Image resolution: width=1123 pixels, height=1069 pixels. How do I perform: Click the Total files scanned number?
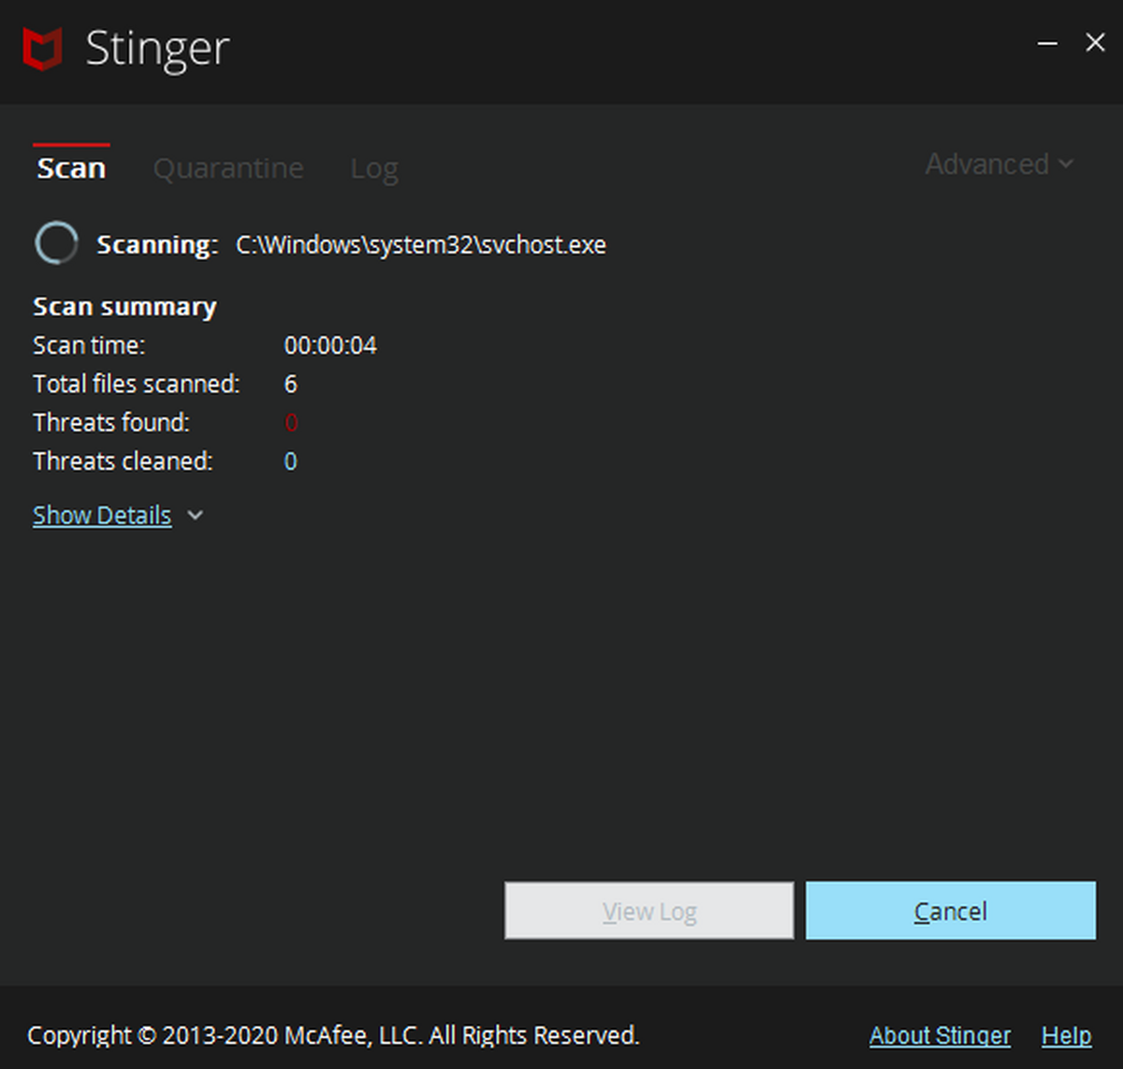pos(291,384)
